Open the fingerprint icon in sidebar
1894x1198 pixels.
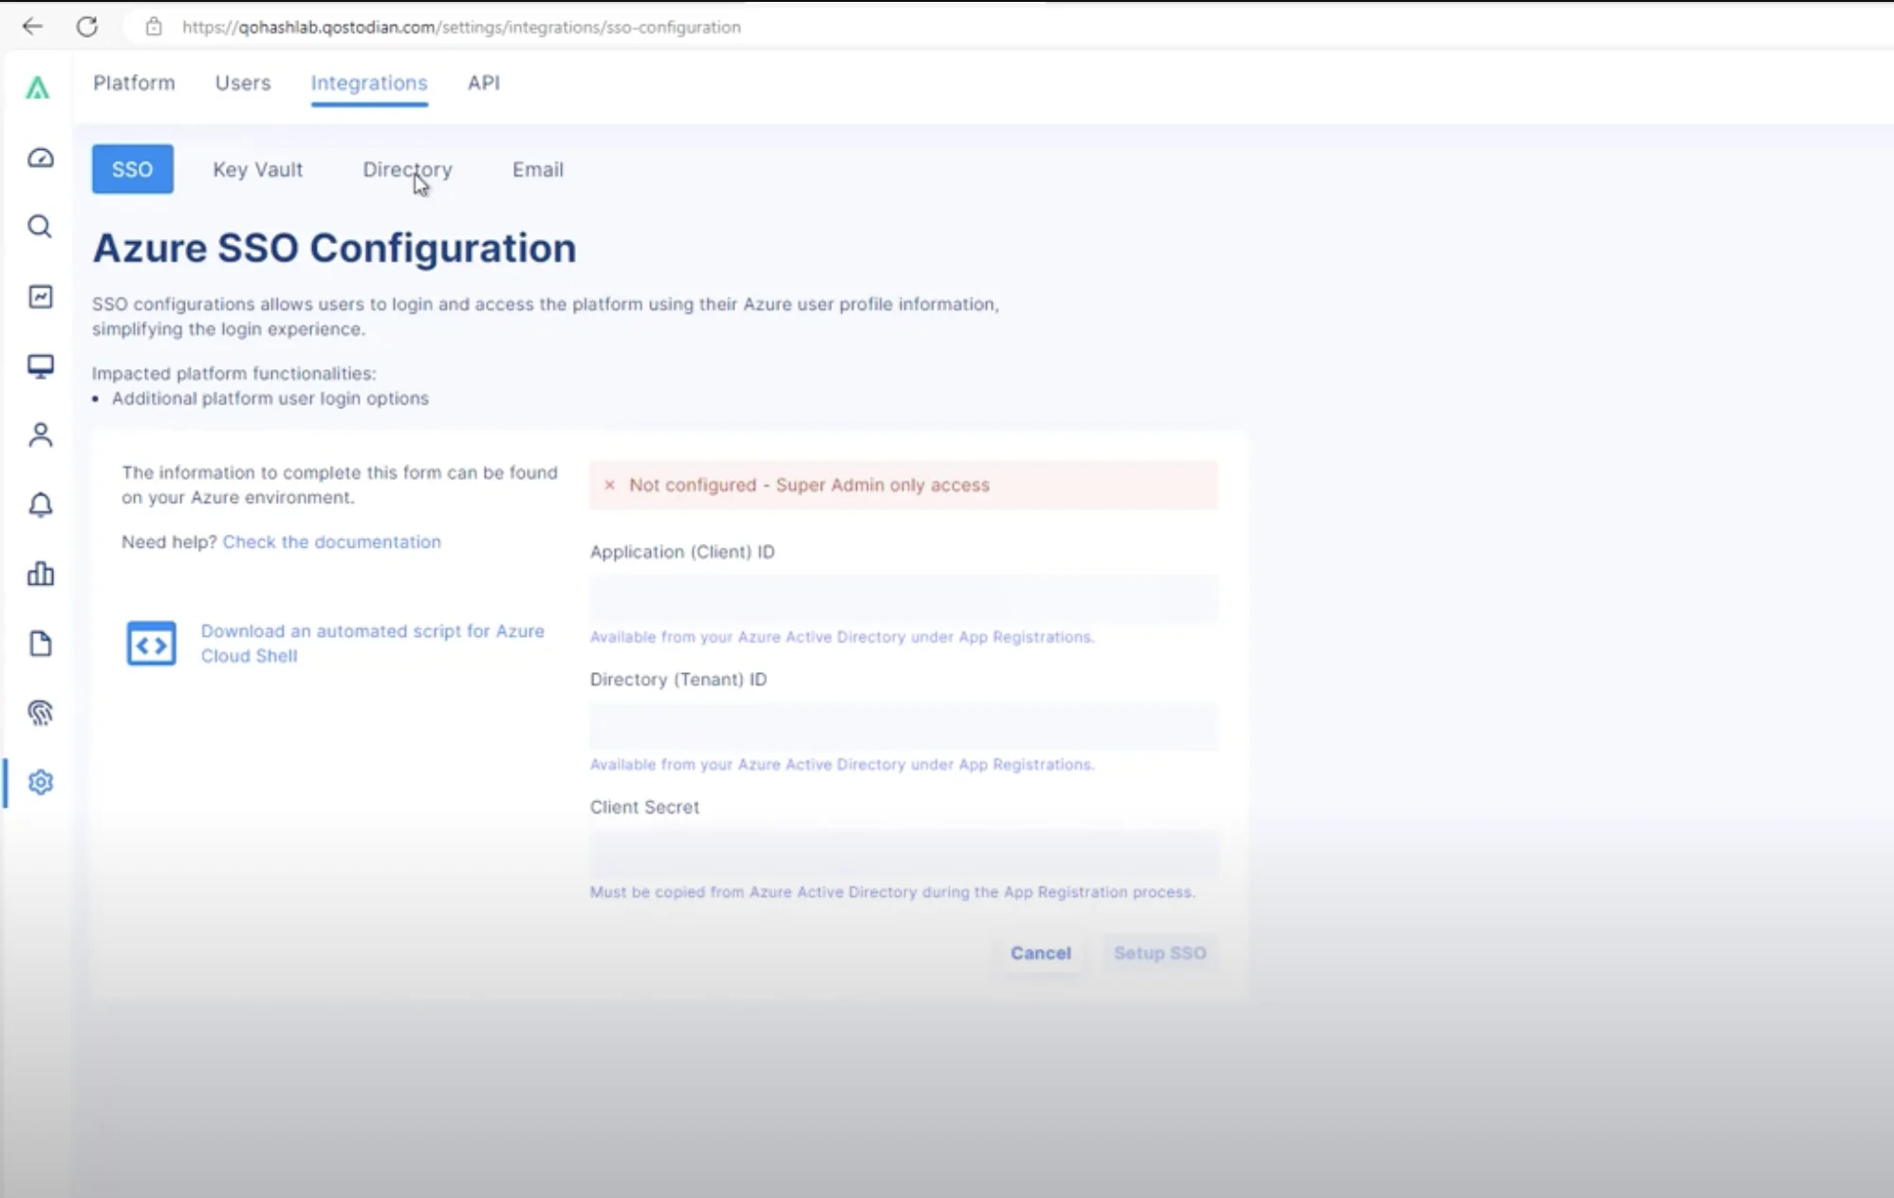click(x=40, y=713)
